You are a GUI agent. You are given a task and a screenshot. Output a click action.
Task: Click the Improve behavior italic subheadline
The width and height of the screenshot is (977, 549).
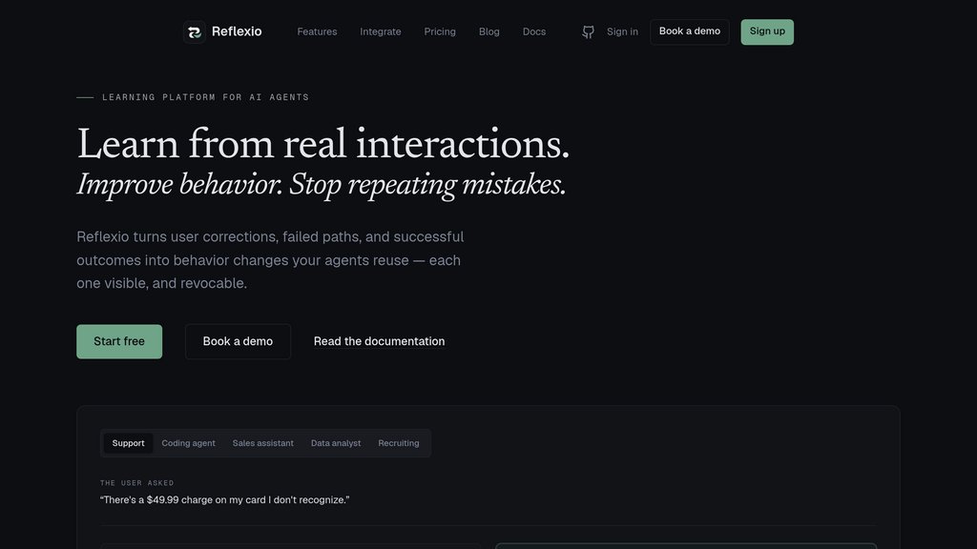[x=321, y=185]
